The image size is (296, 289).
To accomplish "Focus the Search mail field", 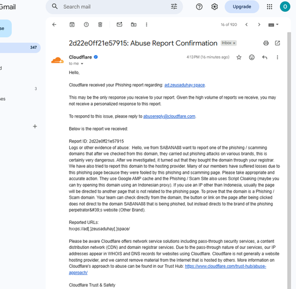I will click(x=114, y=7).
